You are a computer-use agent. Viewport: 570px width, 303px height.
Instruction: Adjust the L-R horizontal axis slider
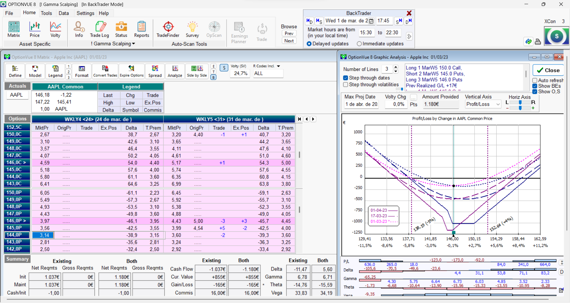pos(520,102)
